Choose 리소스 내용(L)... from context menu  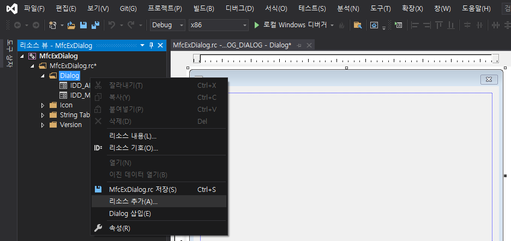[x=159, y=136]
